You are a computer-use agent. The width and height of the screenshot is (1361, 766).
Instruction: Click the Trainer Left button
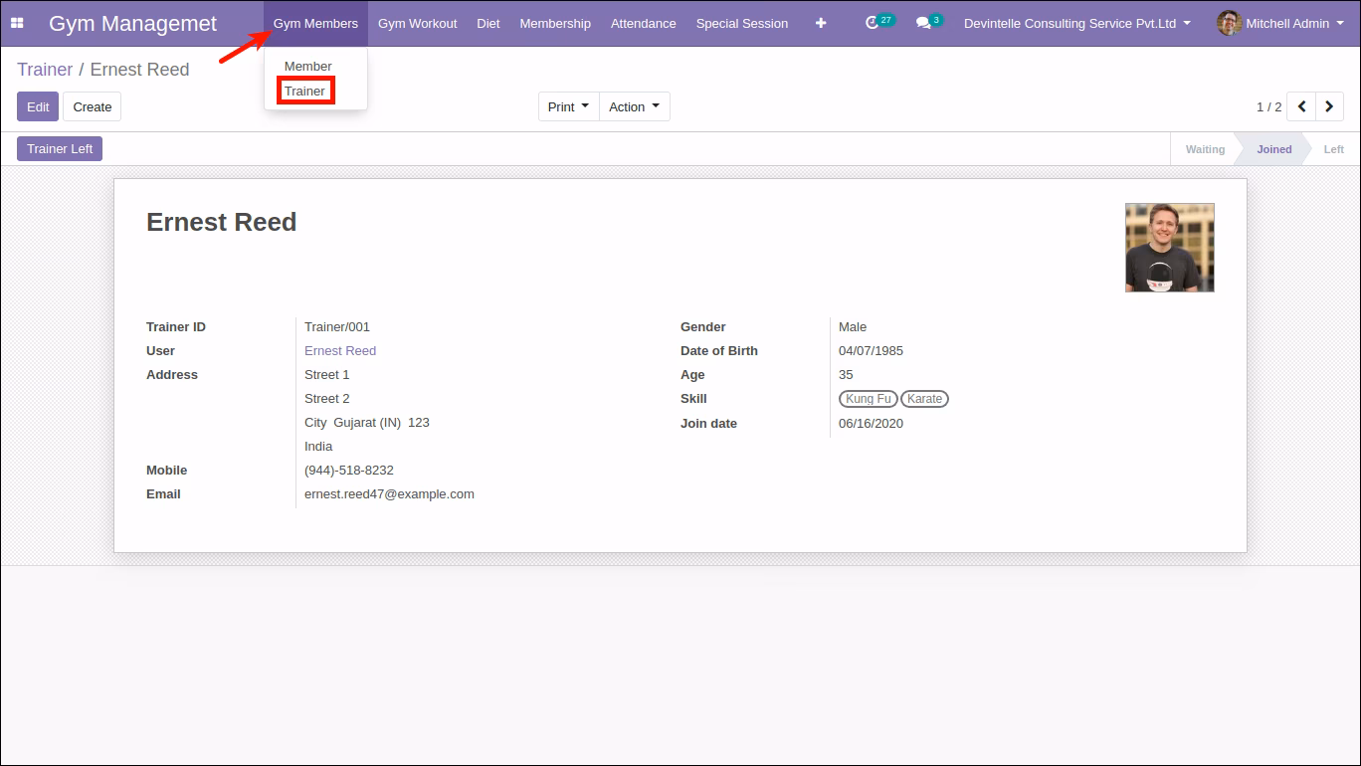[x=60, y=149]
